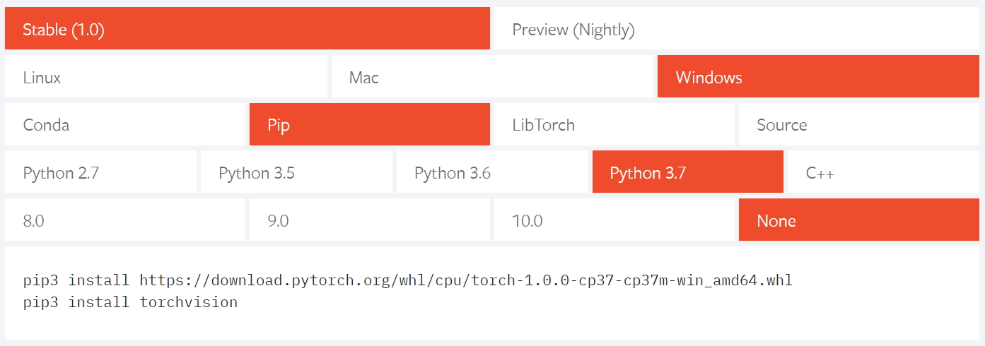Select the Source package option
The image size is (985, 346).
pos(858,125)
